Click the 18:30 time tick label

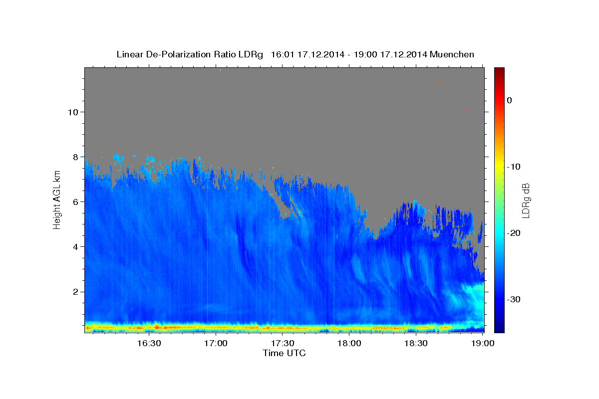(416, 343)
